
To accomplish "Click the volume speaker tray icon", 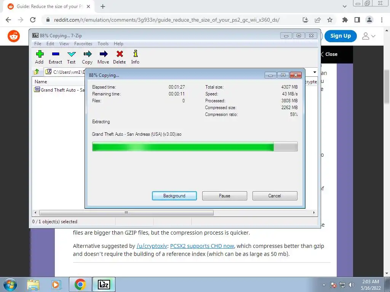I will [x=352, y=285].
